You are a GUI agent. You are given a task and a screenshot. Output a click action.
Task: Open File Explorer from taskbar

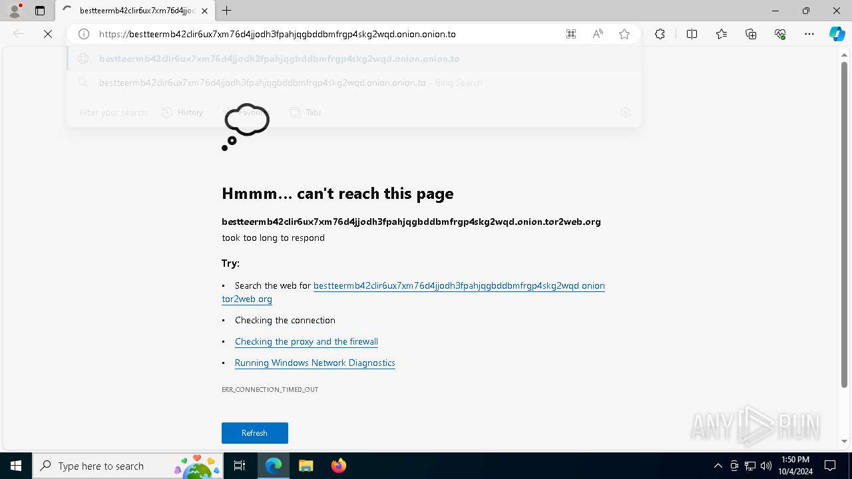306,466
